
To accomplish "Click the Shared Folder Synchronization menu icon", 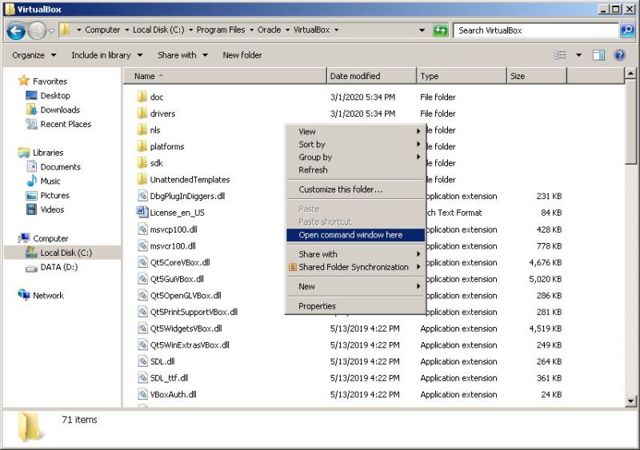I will [292, 267].
